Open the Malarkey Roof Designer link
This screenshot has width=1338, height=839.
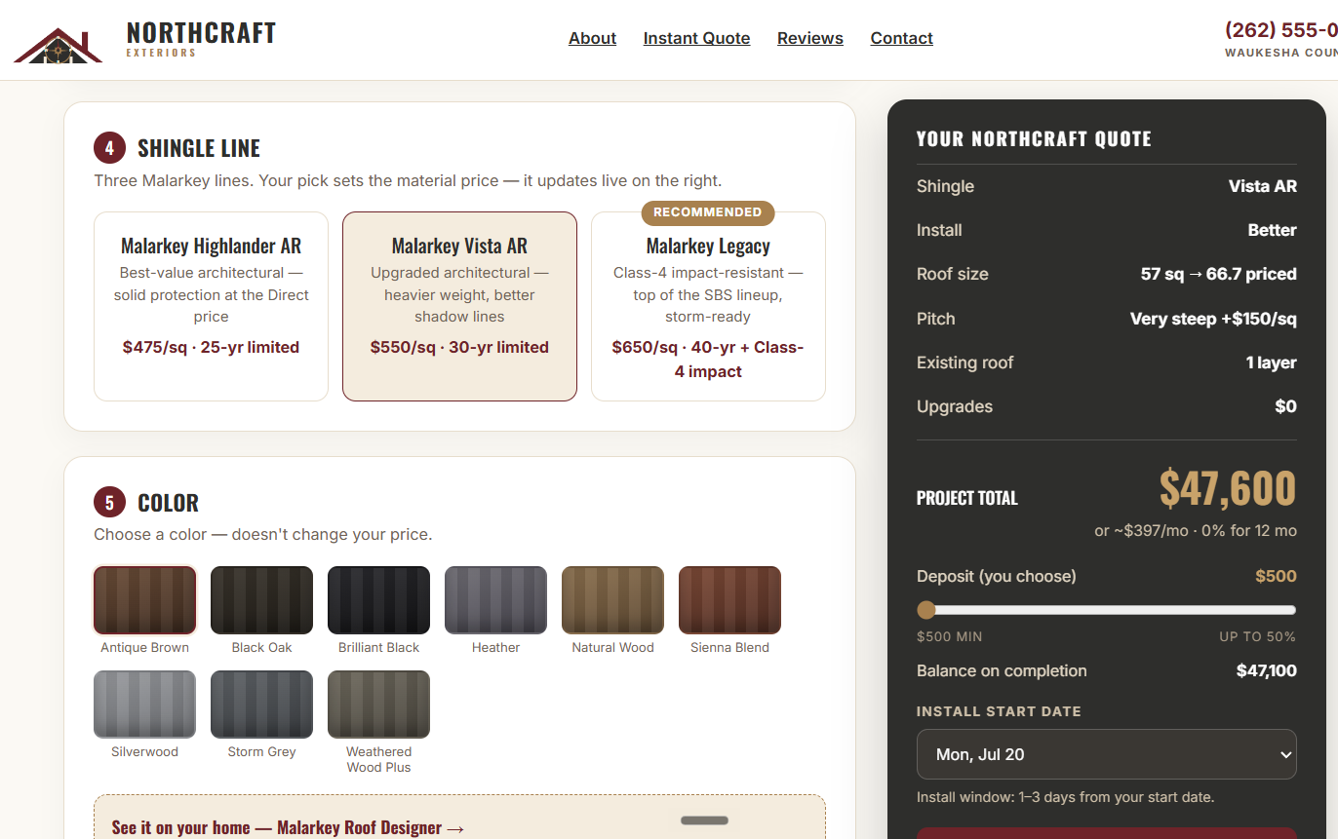tap(288, 827)
